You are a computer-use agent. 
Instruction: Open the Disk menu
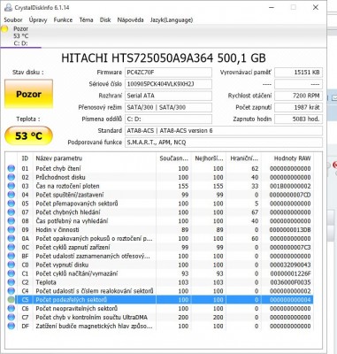105,20
